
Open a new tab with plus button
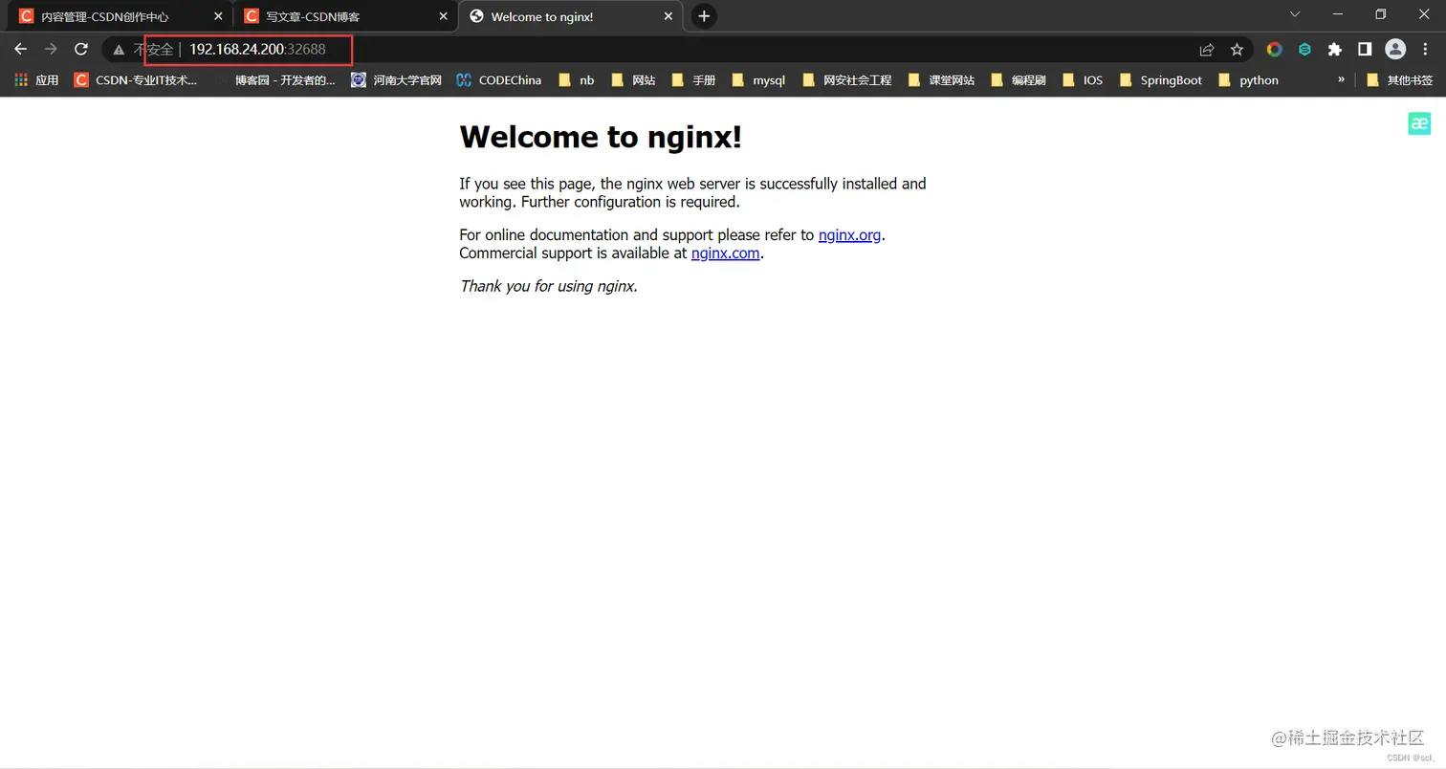(x=704, y=16)
